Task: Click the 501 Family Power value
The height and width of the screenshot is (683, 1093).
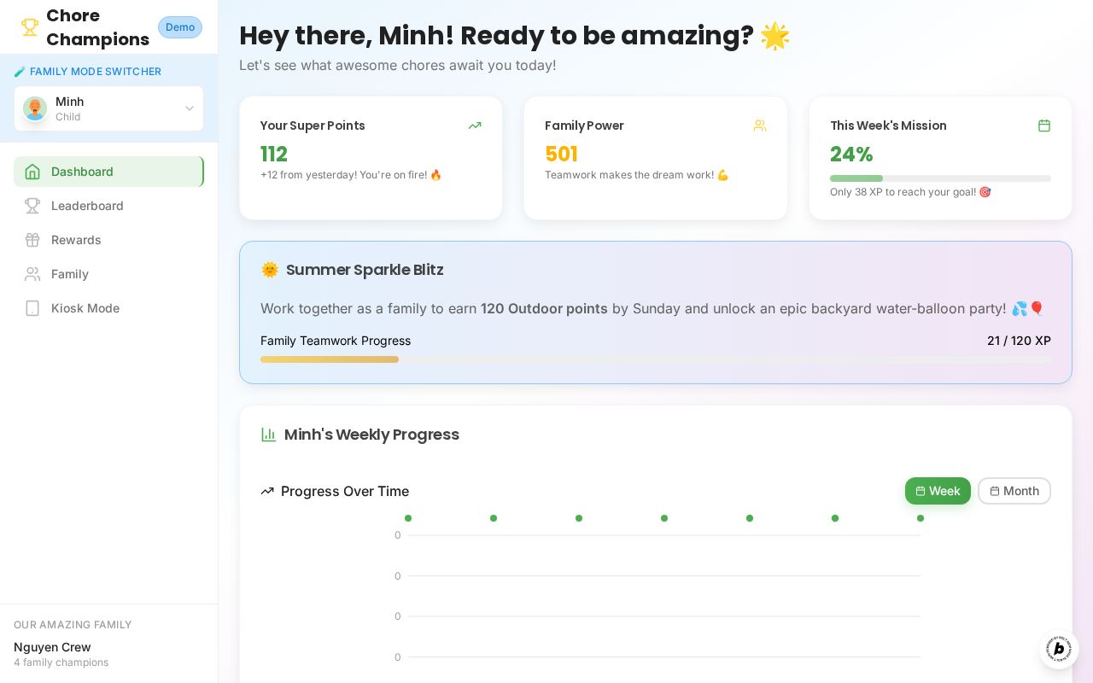Action: 561,155
